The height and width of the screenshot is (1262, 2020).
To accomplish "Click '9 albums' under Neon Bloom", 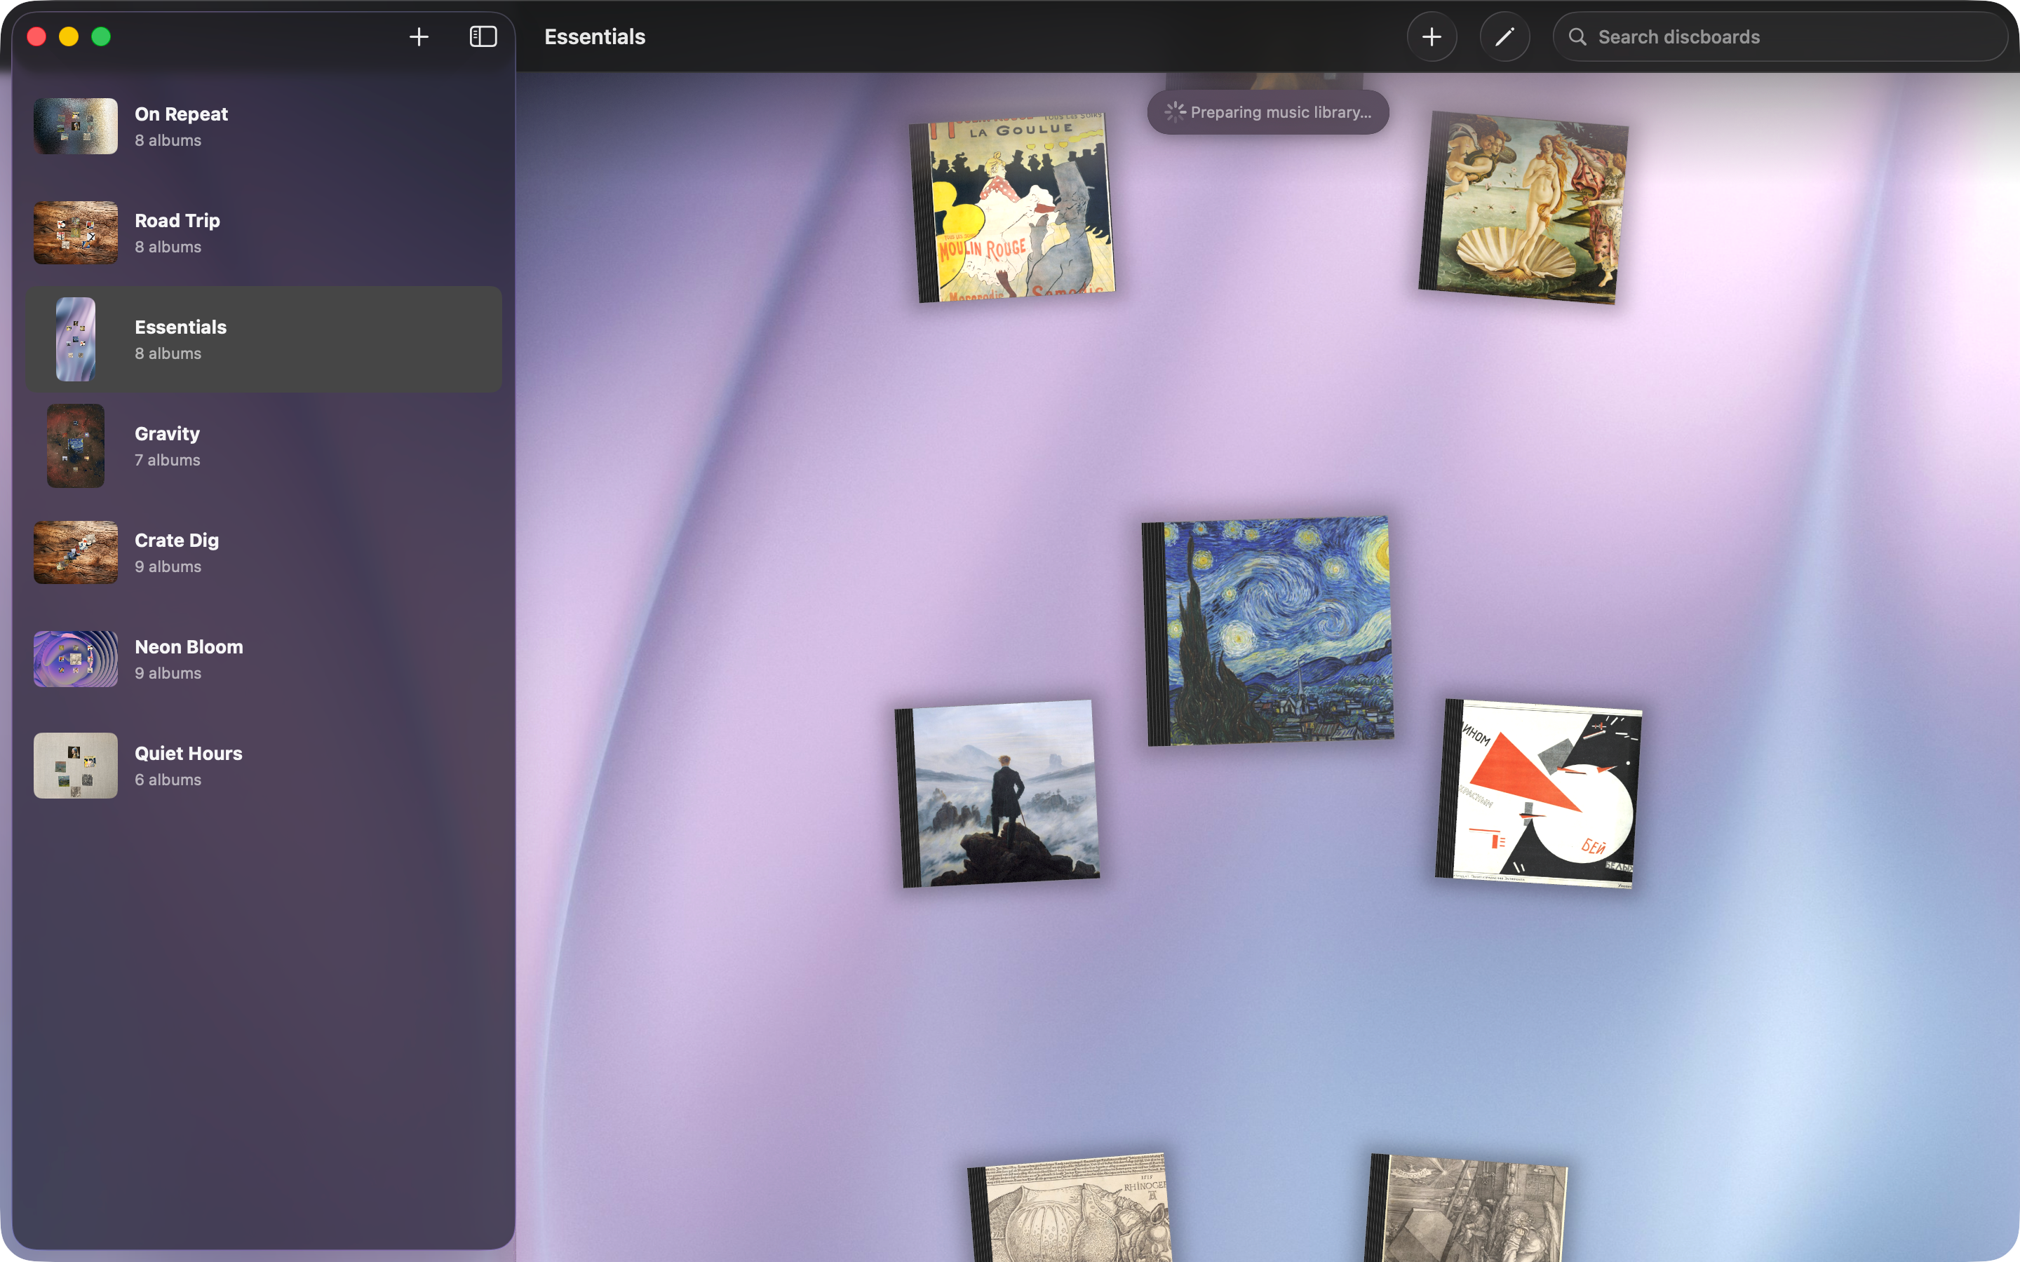I will pyautogui.click(x=168, y=673).
